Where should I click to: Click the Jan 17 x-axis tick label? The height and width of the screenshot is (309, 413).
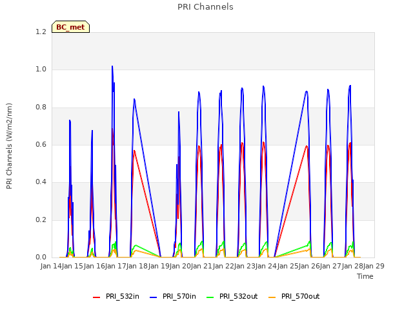(116, 266)
